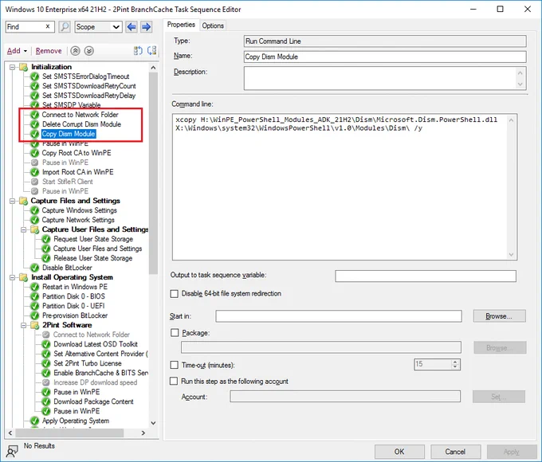This screenshot has height=462, width=542.
Task: Select the Copy Dism Module step
Action: (x=68, y=134)
